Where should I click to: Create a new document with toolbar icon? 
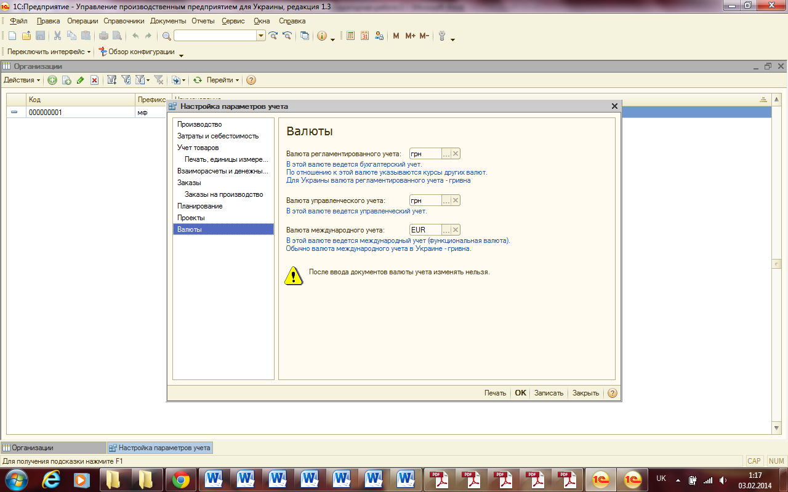coord(12,36)
